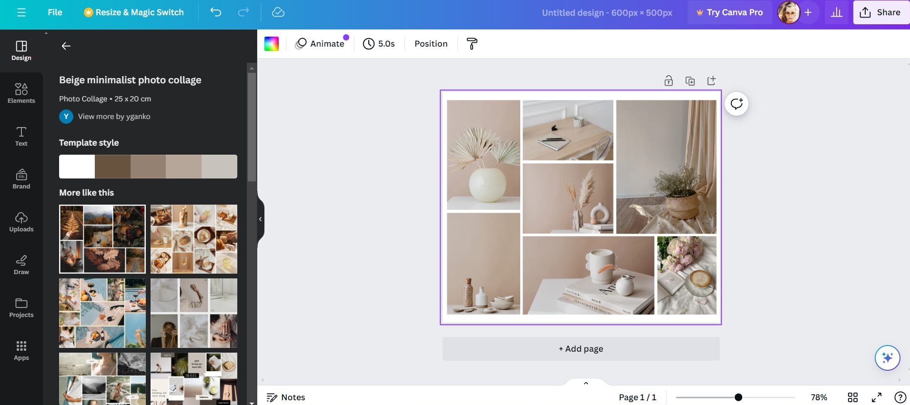Open the main hamburger menu
Viewport: 910px width, 405px height.
pos(21,12)
